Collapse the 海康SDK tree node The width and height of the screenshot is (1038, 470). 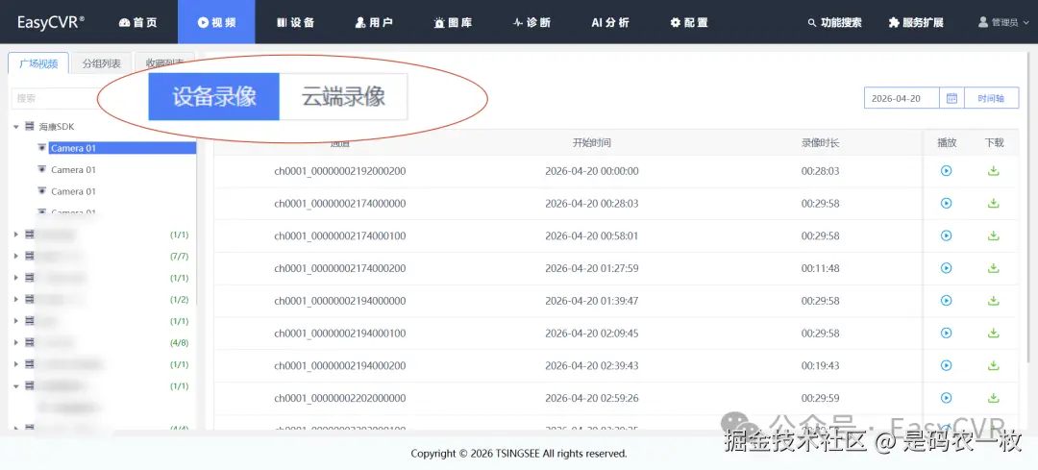pos(16,127)
